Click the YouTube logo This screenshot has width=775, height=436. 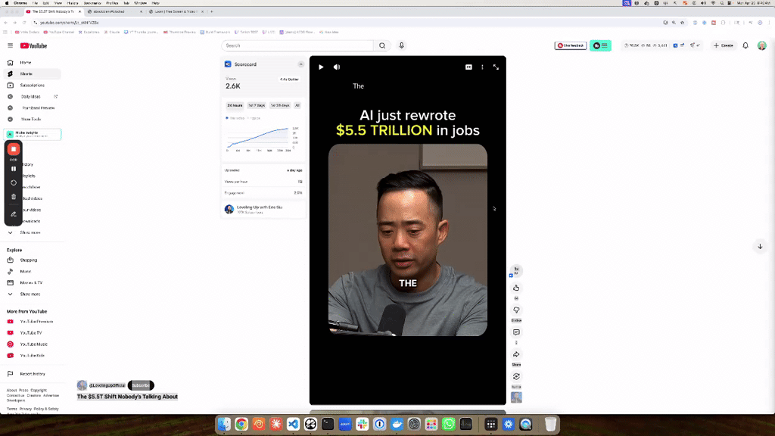click(33, 45)
